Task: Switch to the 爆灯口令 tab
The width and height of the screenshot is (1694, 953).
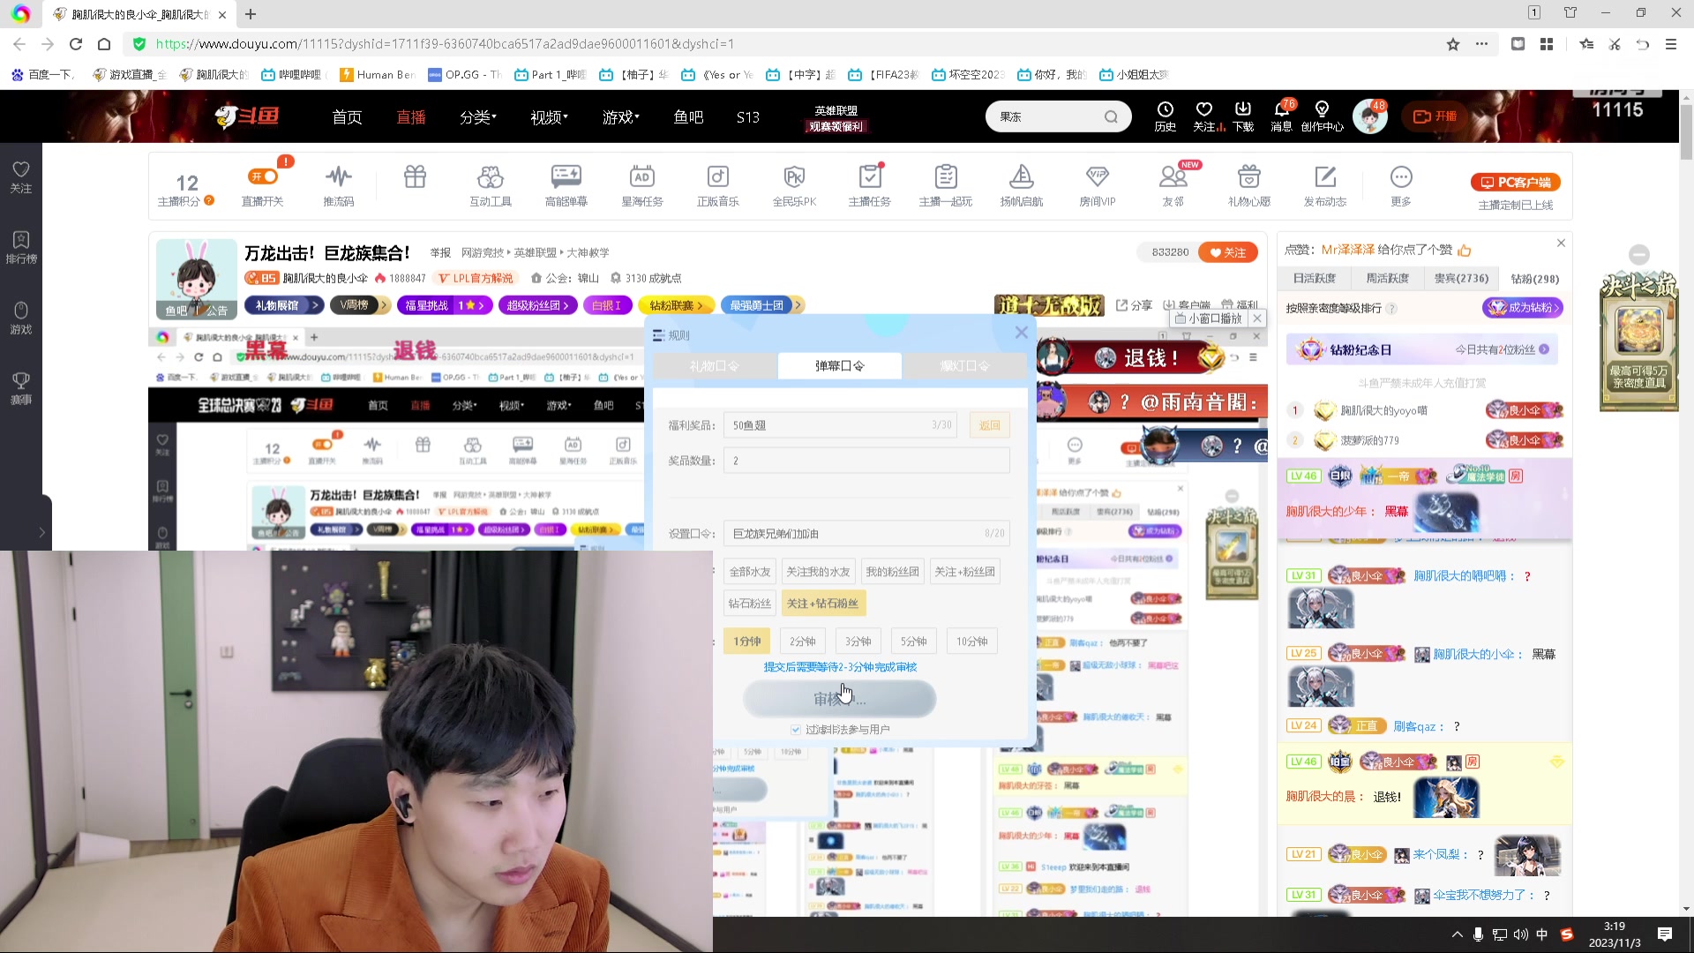Action: pyautogui.click(x=965, y=365)
